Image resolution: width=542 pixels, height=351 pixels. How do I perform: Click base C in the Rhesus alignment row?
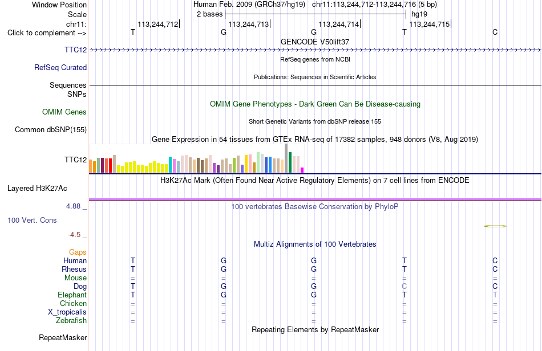click(x=495, y=269)
